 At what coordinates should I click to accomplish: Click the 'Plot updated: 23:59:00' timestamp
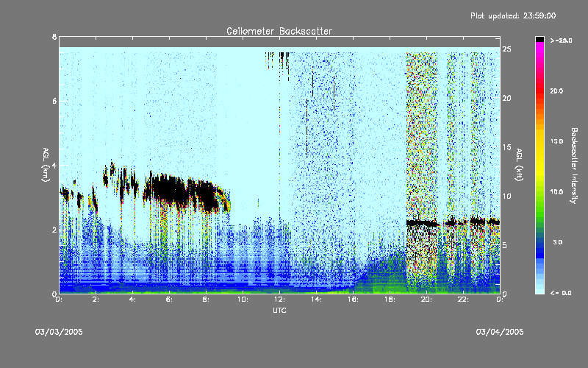(x=513, y=15)
